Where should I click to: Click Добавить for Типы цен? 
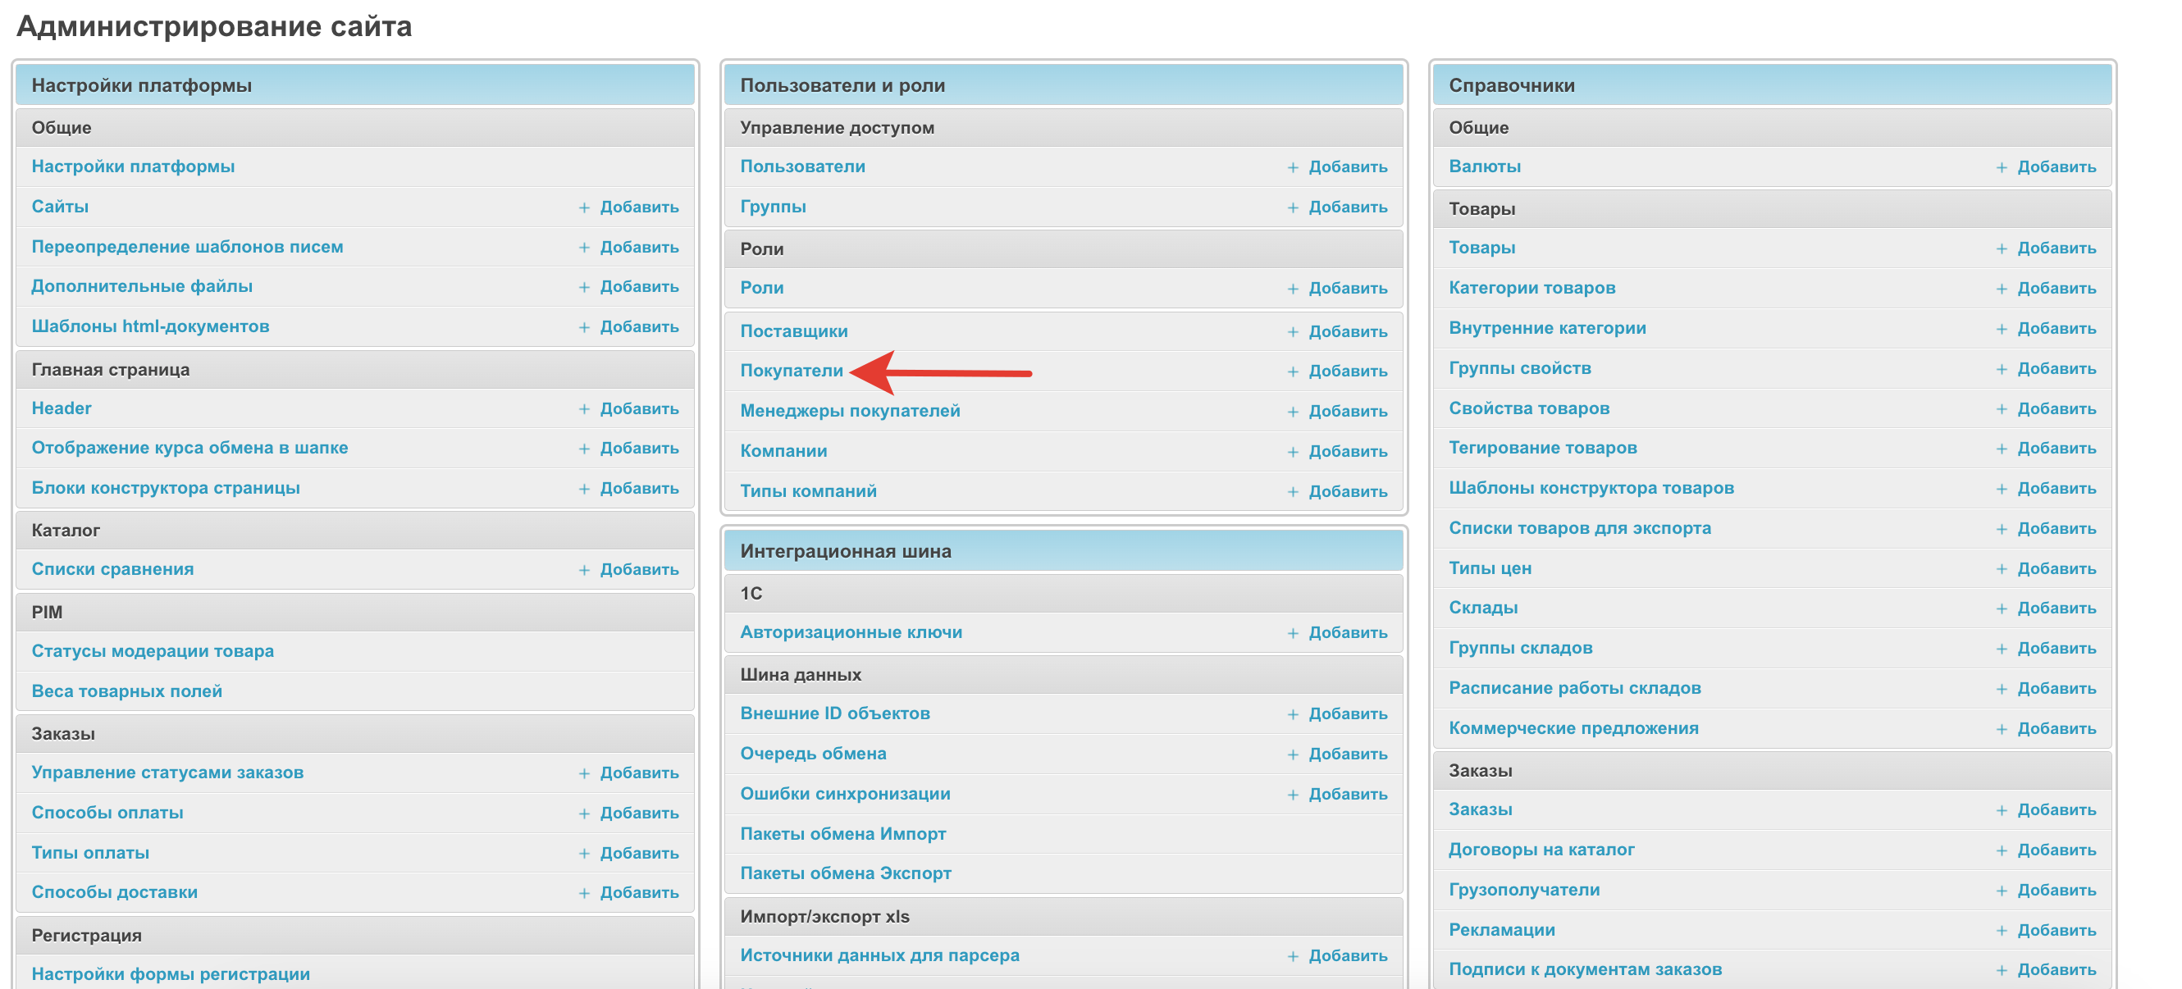[2056, 569]
